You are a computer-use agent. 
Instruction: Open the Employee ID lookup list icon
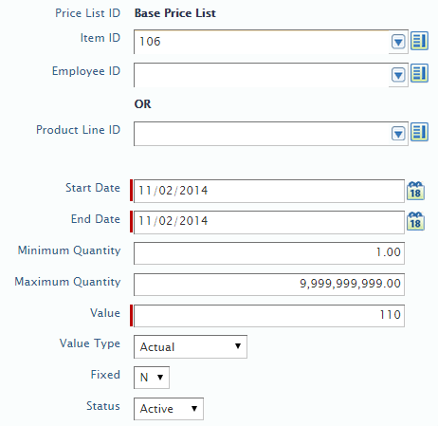[x=419, y=73]
